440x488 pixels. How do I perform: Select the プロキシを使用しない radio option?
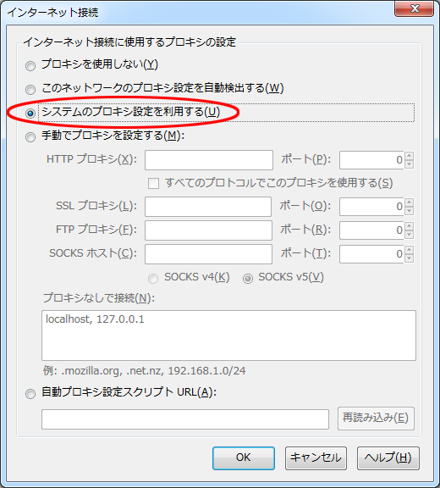30,66
